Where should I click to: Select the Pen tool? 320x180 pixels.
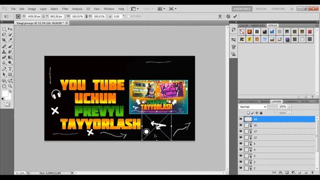(x=4, y=69)
